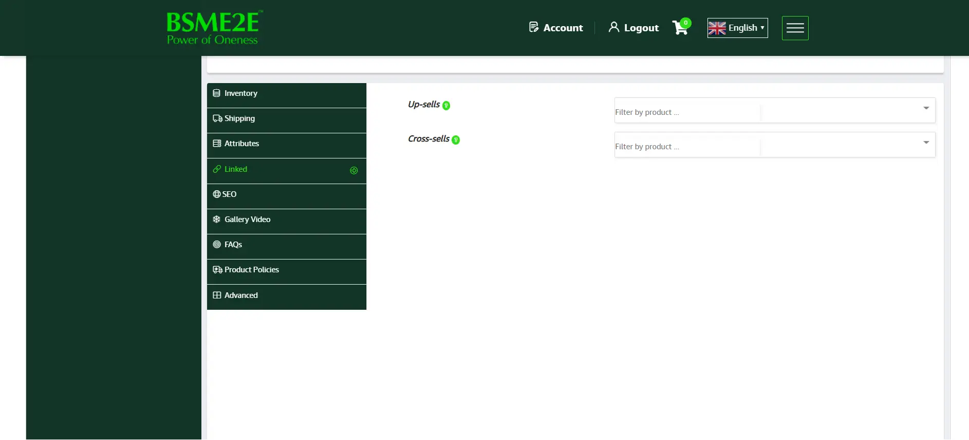
Task: Click the circular icon right of Linked
Action: coord(354,170)
